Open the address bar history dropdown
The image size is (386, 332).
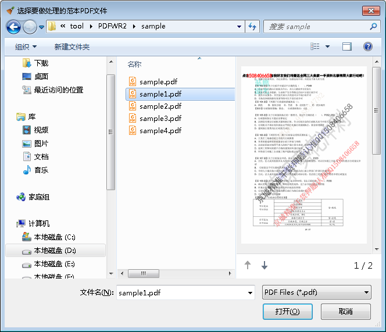[239, 26]
